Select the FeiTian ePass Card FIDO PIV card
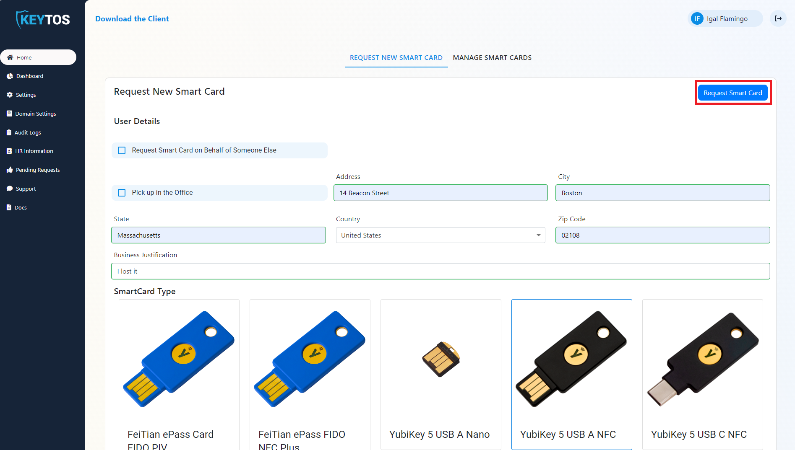 tap(179, 375)
